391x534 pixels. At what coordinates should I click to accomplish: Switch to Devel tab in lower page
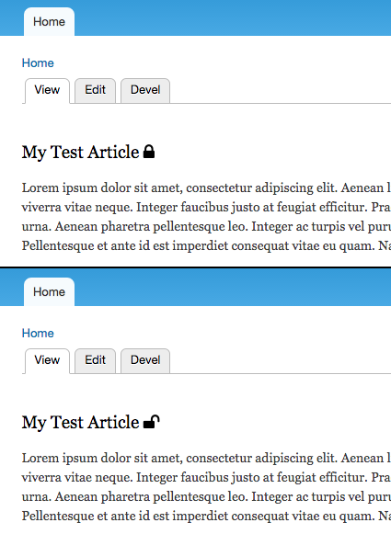(x=145, y=360)
